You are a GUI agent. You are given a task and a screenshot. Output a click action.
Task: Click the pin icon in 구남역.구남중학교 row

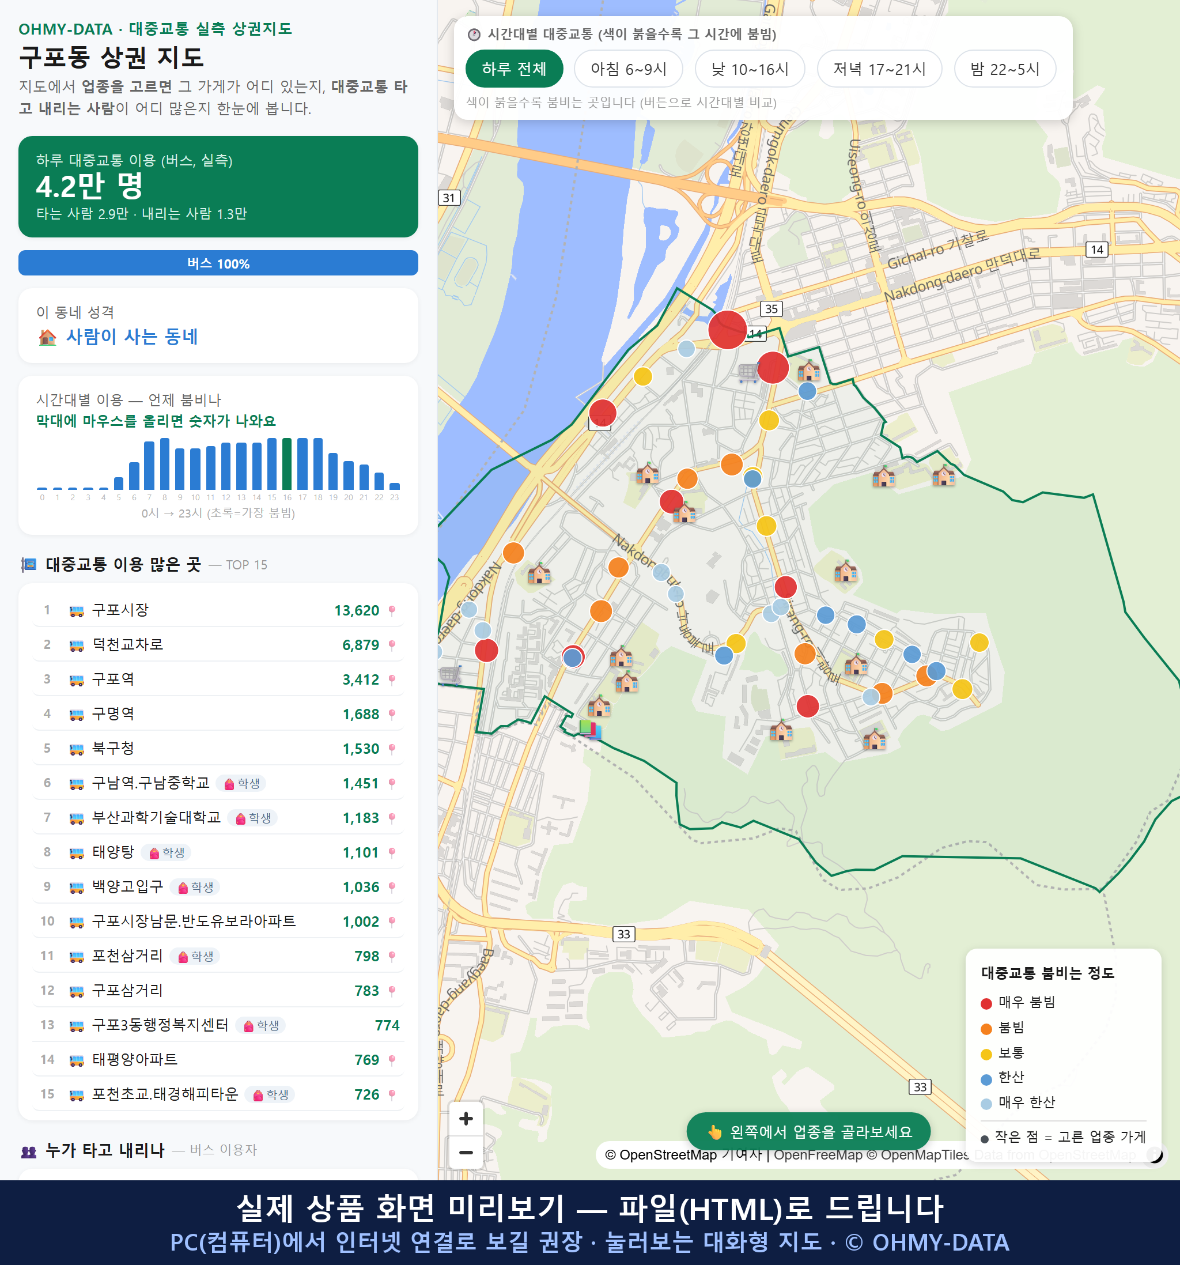(x=392, y=783)
